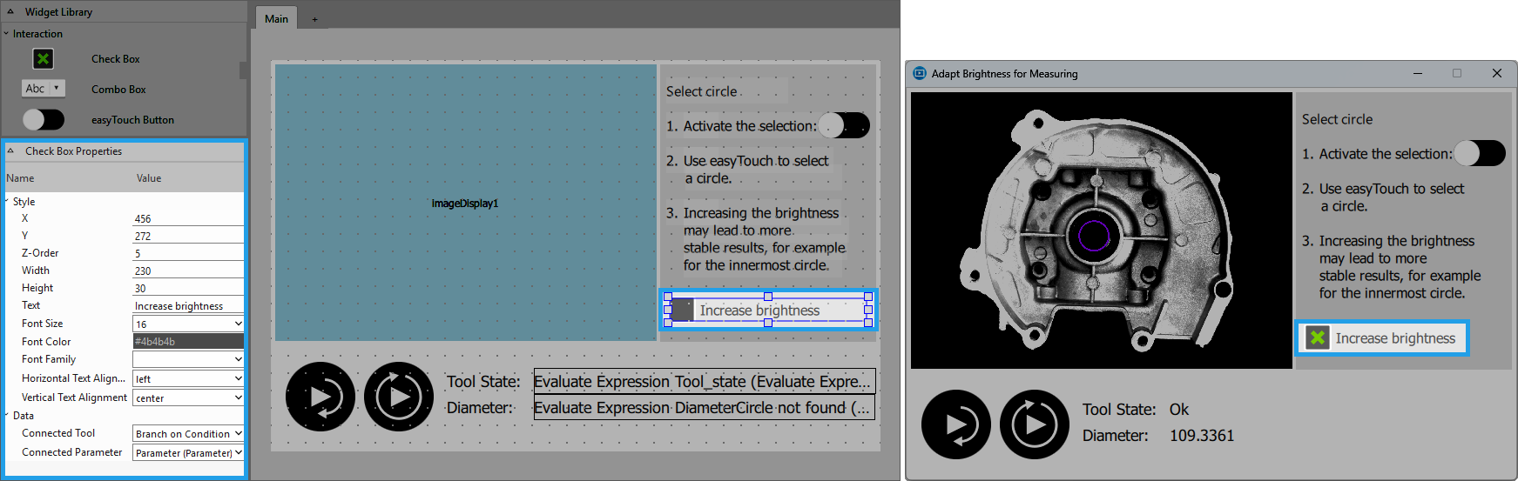Viewport: 1518px width, 481px height.
Task: Minimize the Adapt Brightness for Measuring window
Action: 1418,73
